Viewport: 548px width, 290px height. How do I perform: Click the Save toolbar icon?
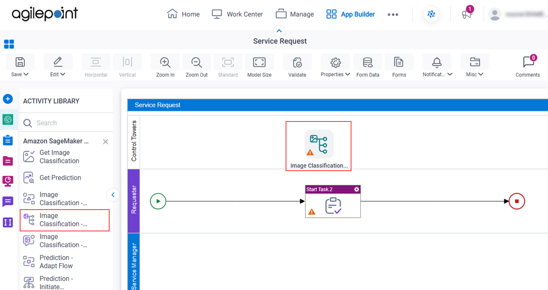(x=20, y=62)
